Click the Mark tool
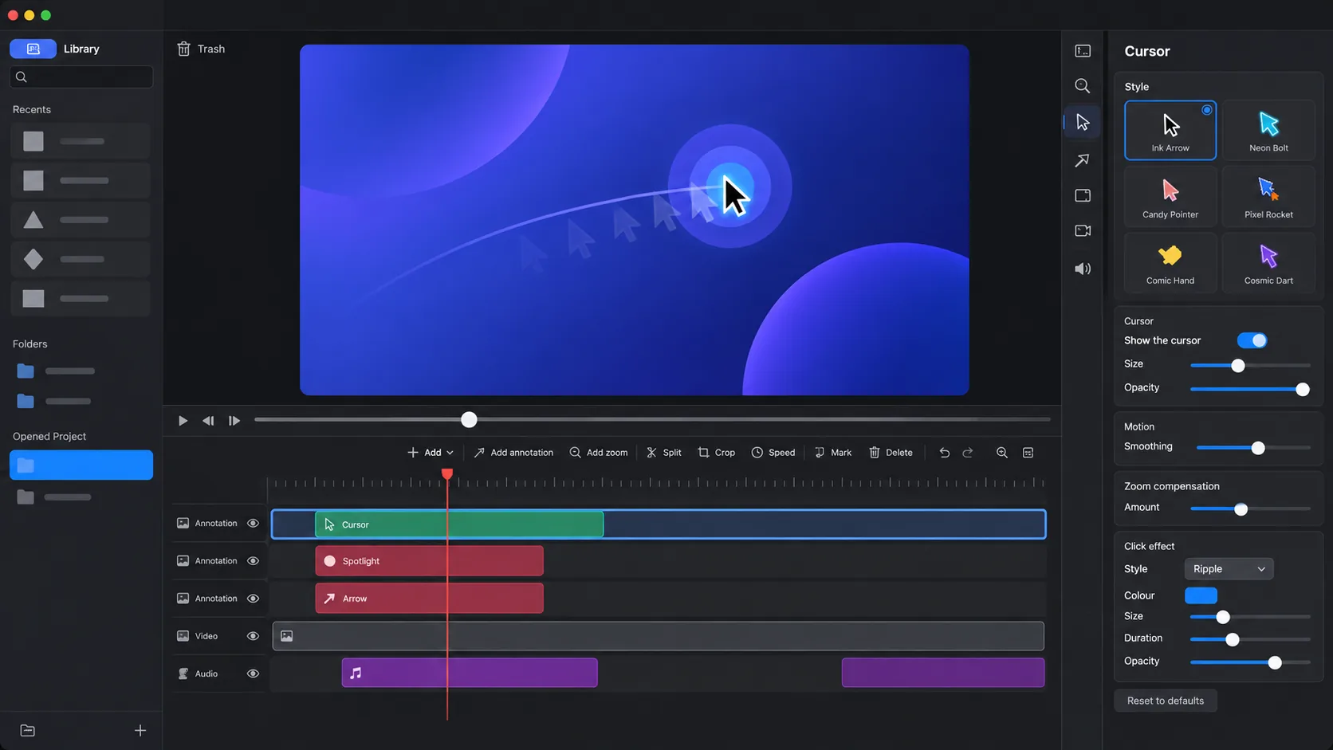This screenshot has width=1333, height=750. (x=832, y=453)
